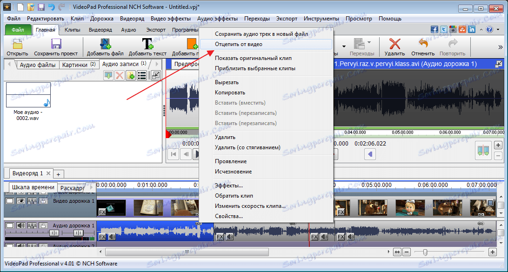Toggle lock on Аудио дорожка 1
The height and width of the screenshot is (272, 508).
(x=43, y=225)
